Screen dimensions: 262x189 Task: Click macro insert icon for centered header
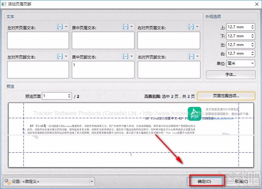[x=126, y=27]
